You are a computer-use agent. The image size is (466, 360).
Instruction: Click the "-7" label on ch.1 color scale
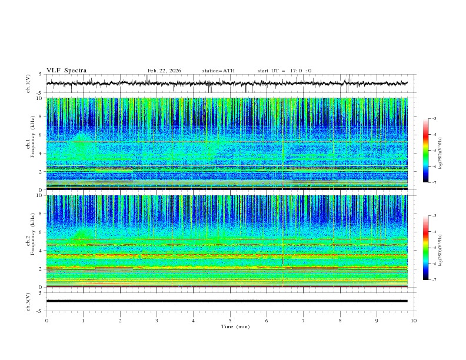coord(434,182)
